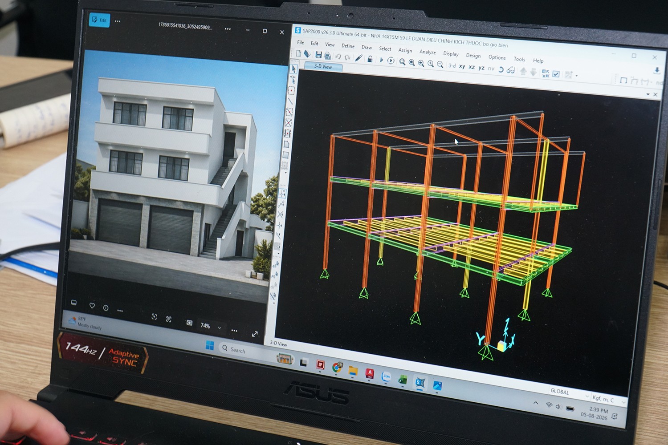This screenshot has width=668, height=445.
Task: Select the Draw Special Joint tool
Action: click(x=291, y=90)
